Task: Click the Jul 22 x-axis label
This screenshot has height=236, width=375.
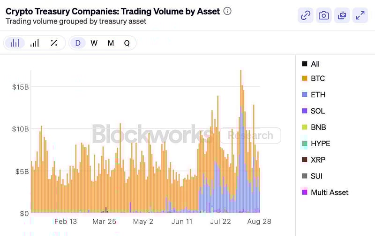Action: click(x=220, y=222)
